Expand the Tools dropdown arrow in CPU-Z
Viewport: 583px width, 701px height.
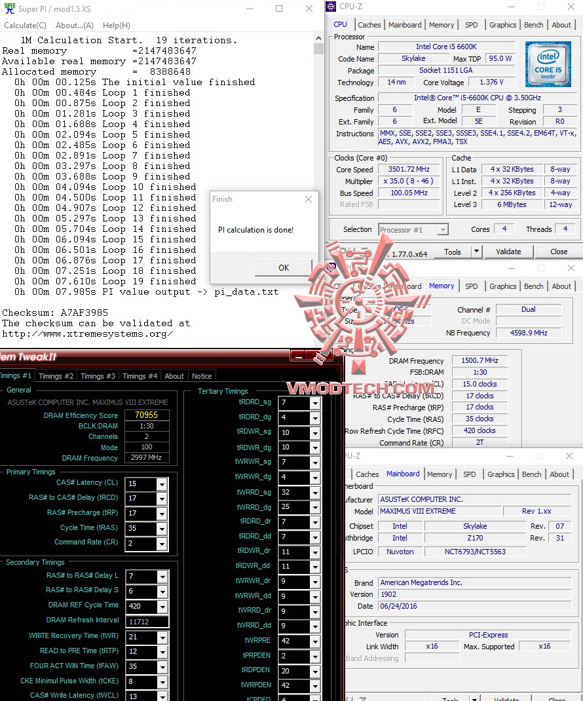pyautogui.click(x=476, y=252)
